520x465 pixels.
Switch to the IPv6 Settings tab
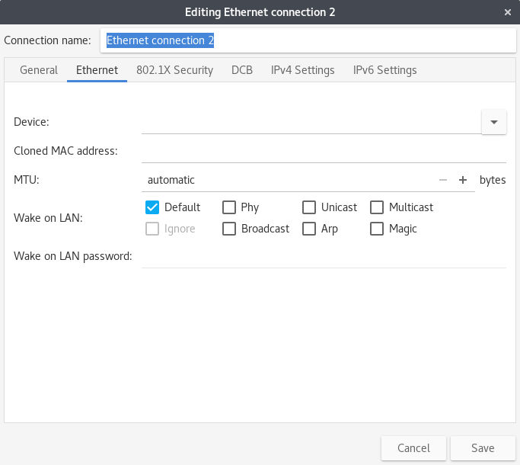point(385,70)
